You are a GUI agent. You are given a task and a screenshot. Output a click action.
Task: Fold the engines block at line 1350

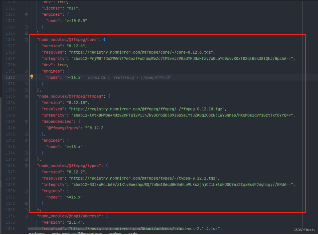[x=26, y=191]
